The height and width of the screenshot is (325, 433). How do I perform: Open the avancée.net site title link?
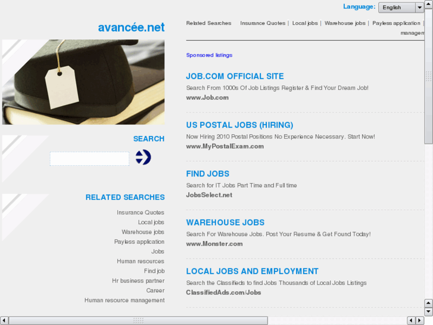tap(131, 27)
